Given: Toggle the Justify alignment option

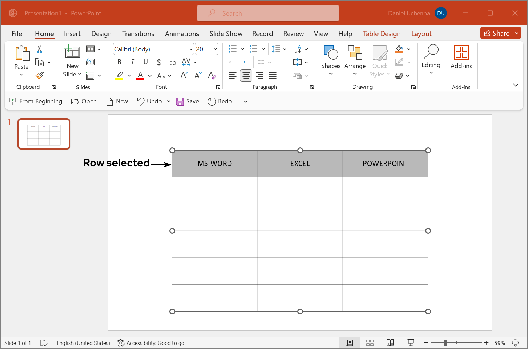Looking at the screenshot, I should 273,75.
